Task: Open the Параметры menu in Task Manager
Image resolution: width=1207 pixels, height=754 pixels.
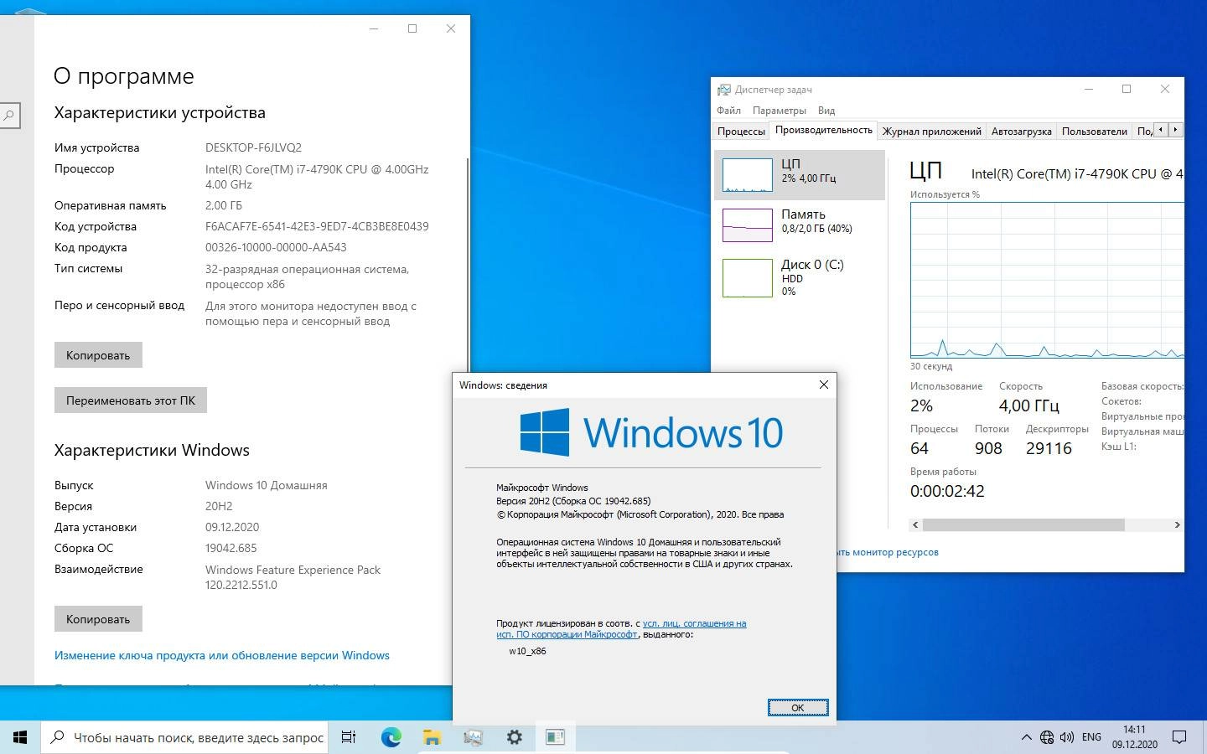Action: tap(780, 111)
